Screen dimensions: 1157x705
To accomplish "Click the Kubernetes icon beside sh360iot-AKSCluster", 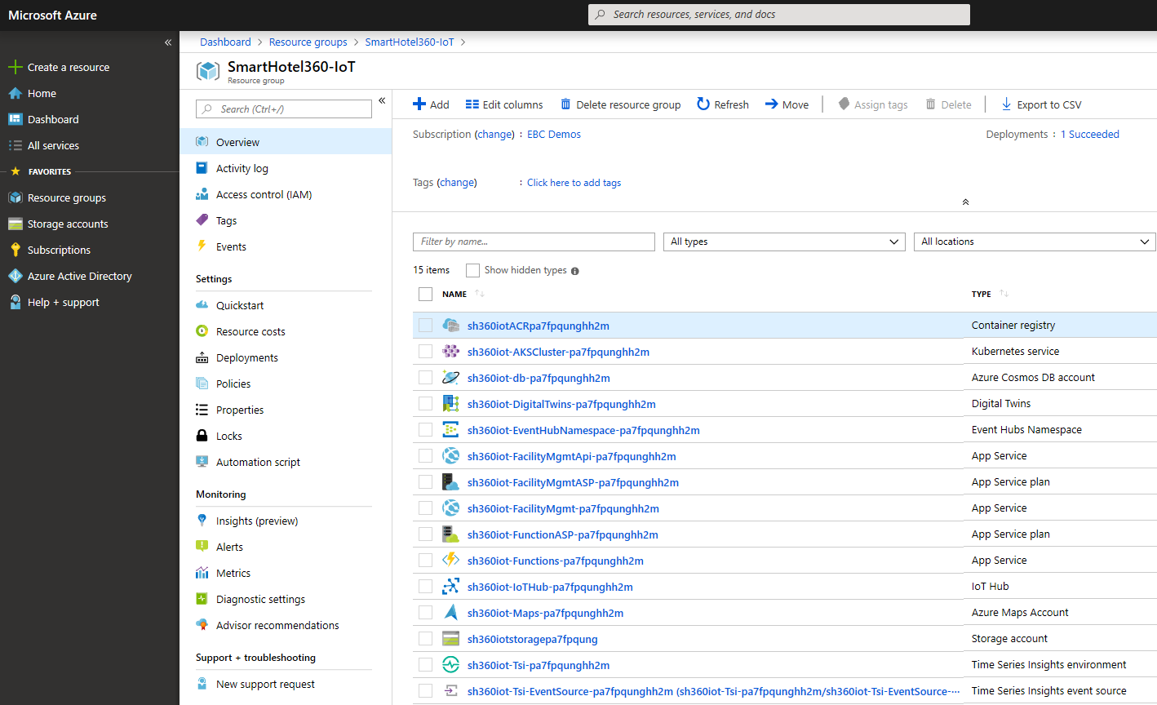I will click(450, 352).
